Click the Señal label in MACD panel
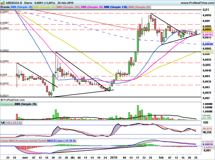215x160 pixels. tap(42, 141)
